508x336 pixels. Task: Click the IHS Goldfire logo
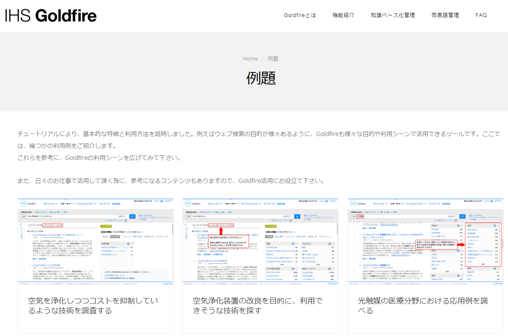click(x=51, y=15)
